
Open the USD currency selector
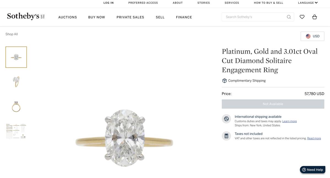pos(312,36)
